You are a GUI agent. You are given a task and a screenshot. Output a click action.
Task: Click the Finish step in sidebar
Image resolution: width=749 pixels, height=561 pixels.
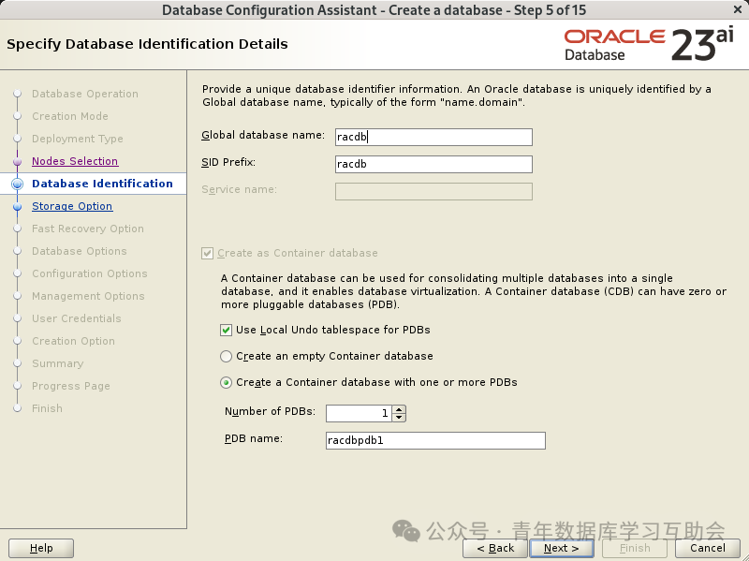[x=48, y=408]
